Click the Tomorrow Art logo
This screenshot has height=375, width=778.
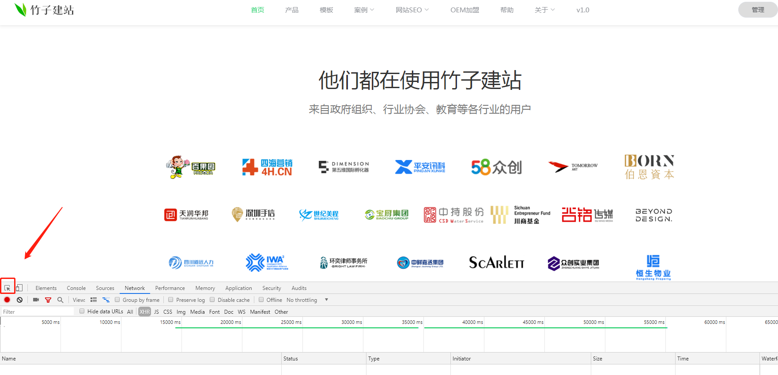(573, 167)
